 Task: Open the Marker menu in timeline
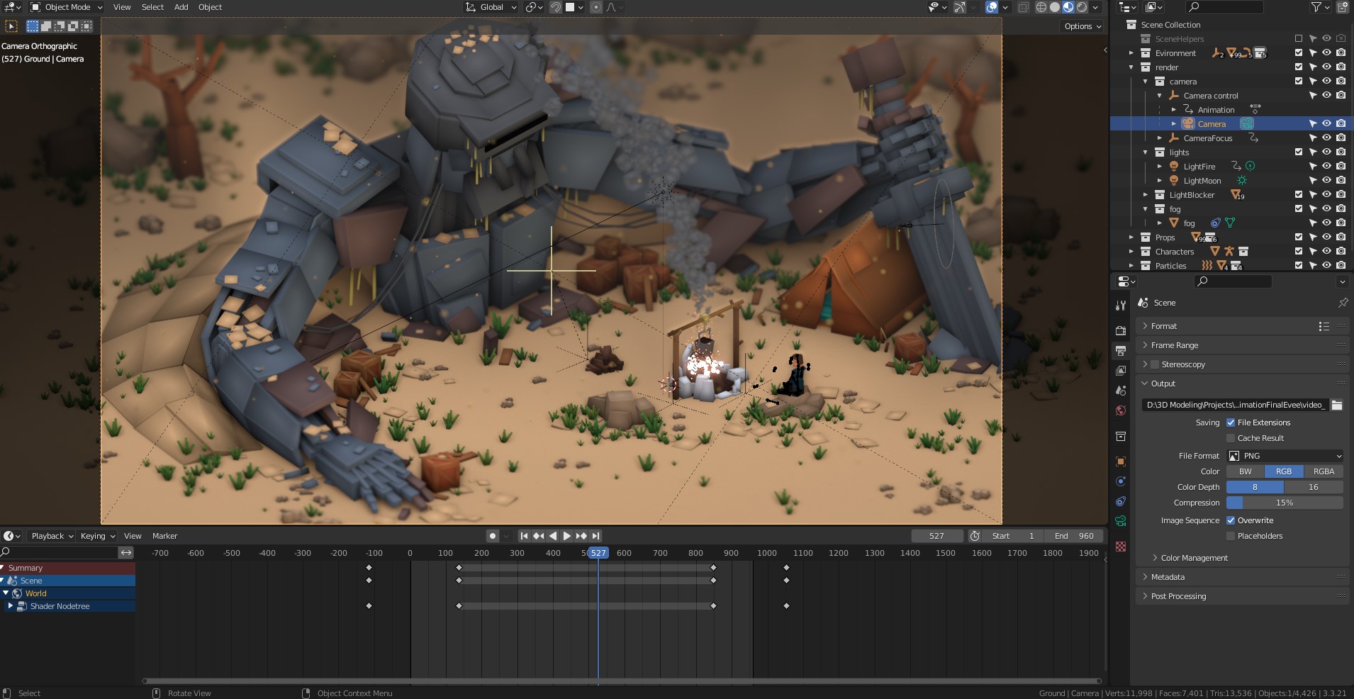164,536
